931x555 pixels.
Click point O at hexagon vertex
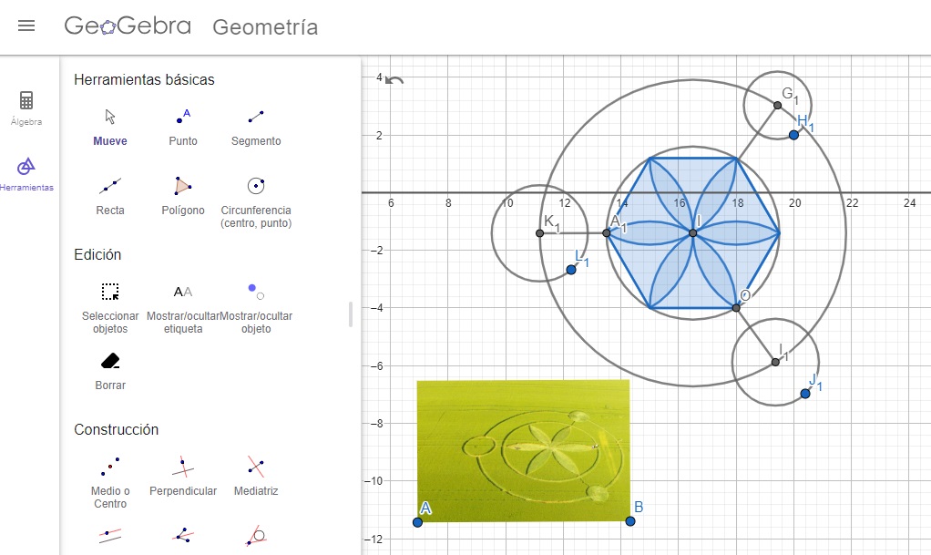(x=736, y=308)
